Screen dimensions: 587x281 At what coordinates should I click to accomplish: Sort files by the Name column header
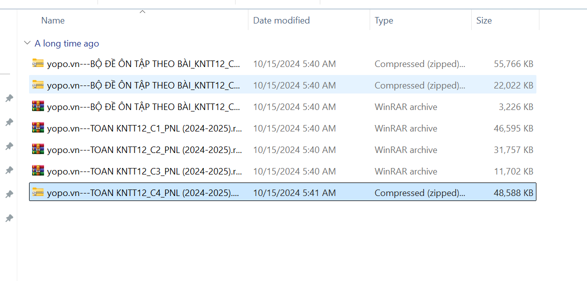pyautogui.click(x=53, y=20)
